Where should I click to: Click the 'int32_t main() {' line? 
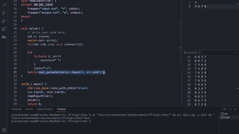coord(34,84)
